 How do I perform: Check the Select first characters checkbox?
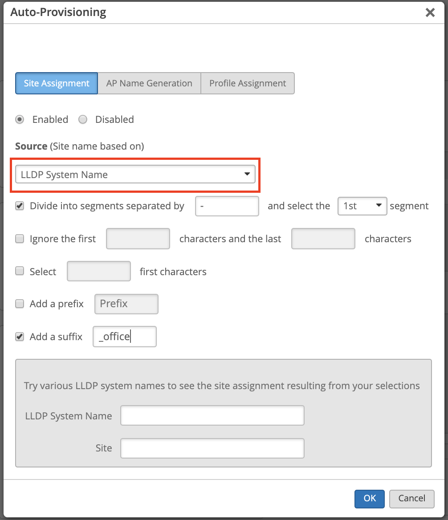[20, 271]
